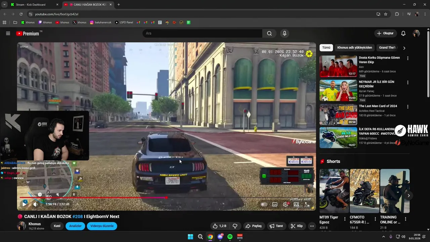Create a clip with Klip button
This screenshot has width=430, height=242.
(x=297, y=226)
